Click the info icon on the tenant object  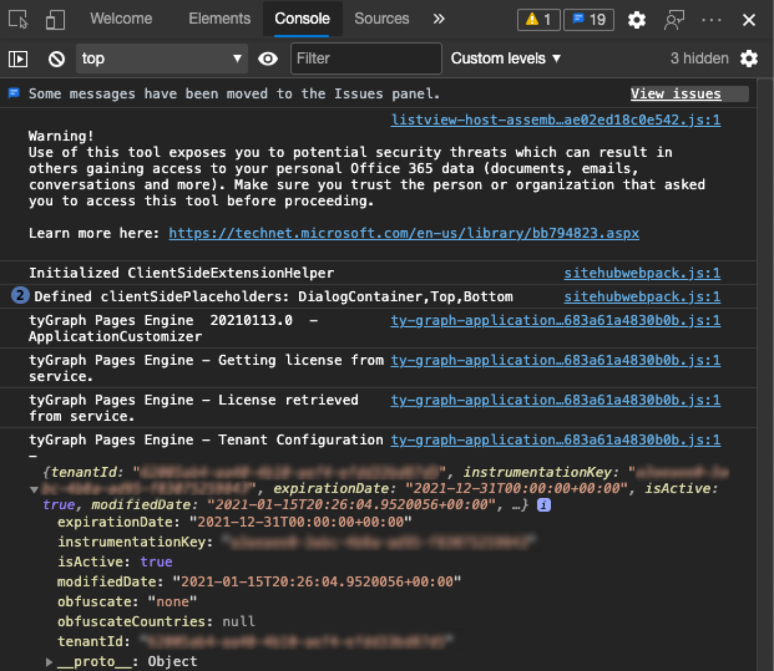(x=544, y=504)
